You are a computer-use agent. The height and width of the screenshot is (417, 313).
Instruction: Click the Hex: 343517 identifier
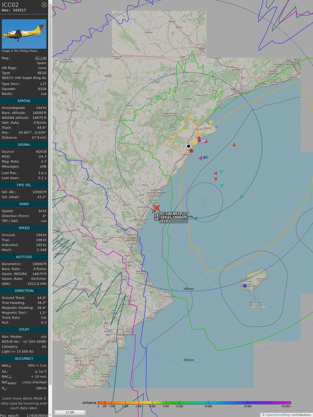tap(14, 10)
